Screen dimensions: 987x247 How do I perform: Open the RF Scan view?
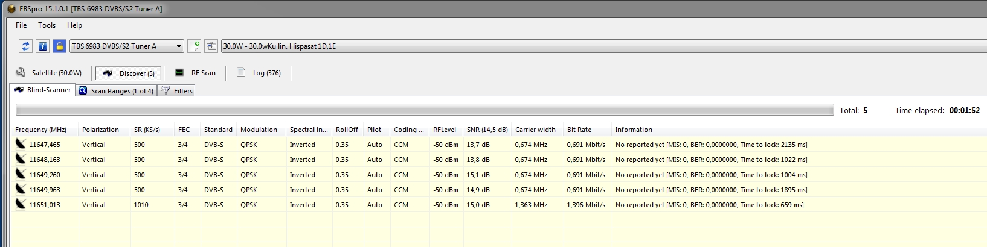coord(195,73)
